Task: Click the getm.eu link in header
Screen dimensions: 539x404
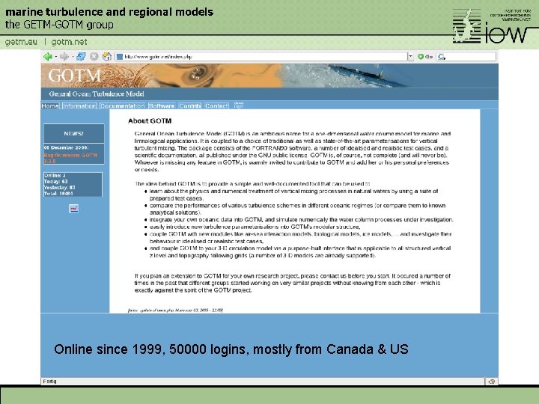Action: pyautogui.click(x=21, y=42)
